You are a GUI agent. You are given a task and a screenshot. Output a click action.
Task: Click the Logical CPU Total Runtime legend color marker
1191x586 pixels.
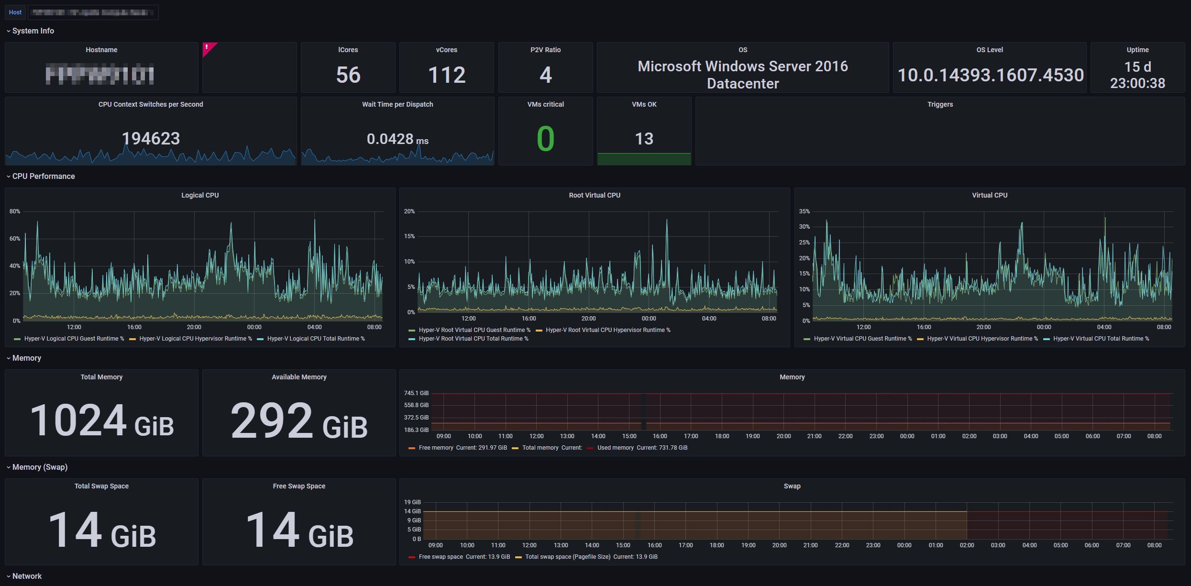point(260,339)
